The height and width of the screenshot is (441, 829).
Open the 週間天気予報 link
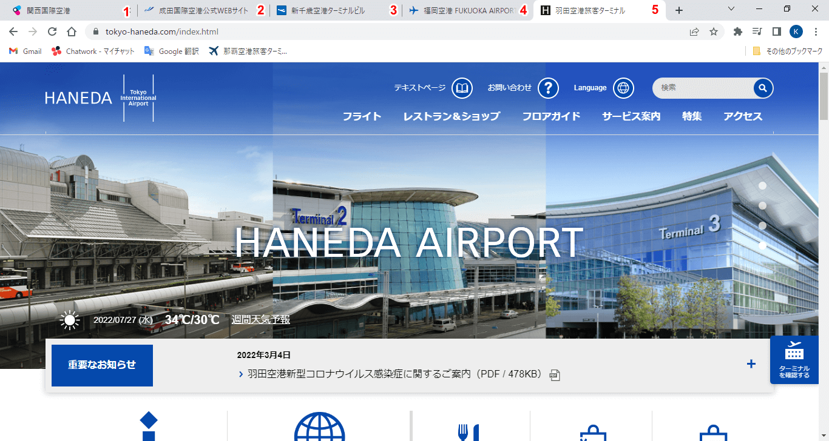click(260, 319)
